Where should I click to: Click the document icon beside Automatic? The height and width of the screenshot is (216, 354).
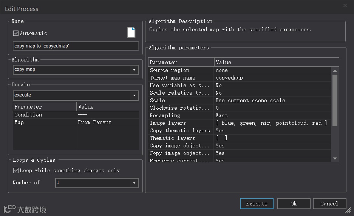[x=131, y=33]
